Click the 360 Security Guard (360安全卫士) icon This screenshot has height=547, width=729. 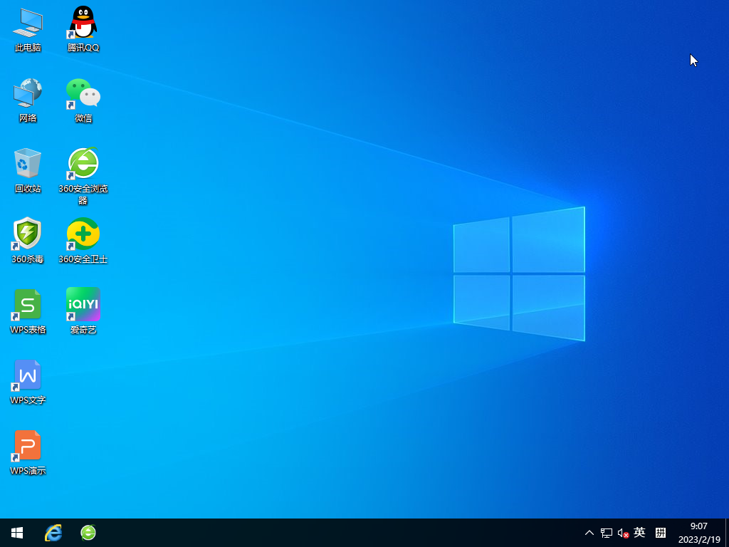pyautogui.click(x=83, y=234)
